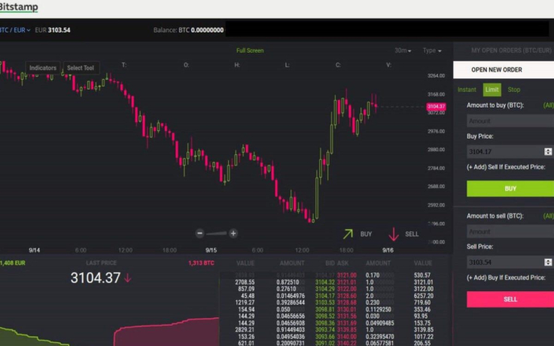
Task: Click ask price 3139.85 in order book
Action: (x=346, y=329)
